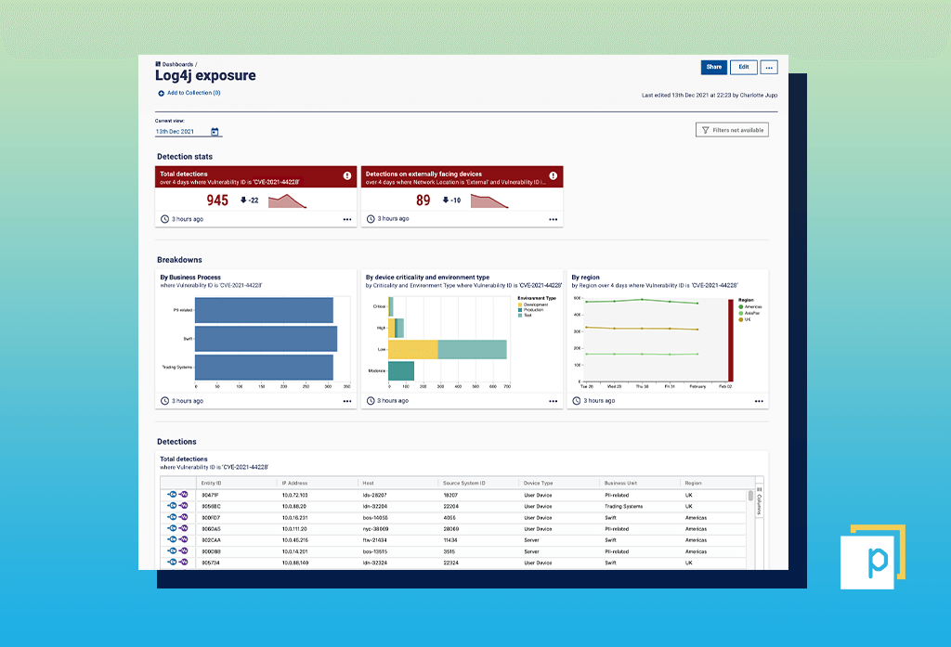Click the funnel icon in Filters not available
951x647 pixels.
pyautogui.click(x=706, y=130)
